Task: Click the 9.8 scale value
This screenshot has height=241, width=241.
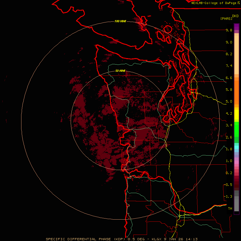Action: pyautogui.click(x=229, y=30)
